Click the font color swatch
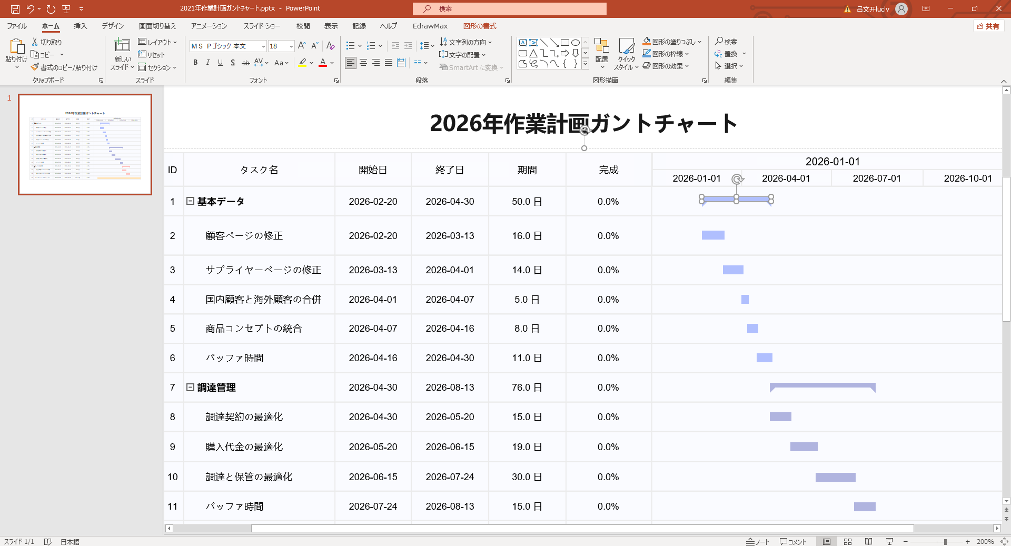 (323, 63)
